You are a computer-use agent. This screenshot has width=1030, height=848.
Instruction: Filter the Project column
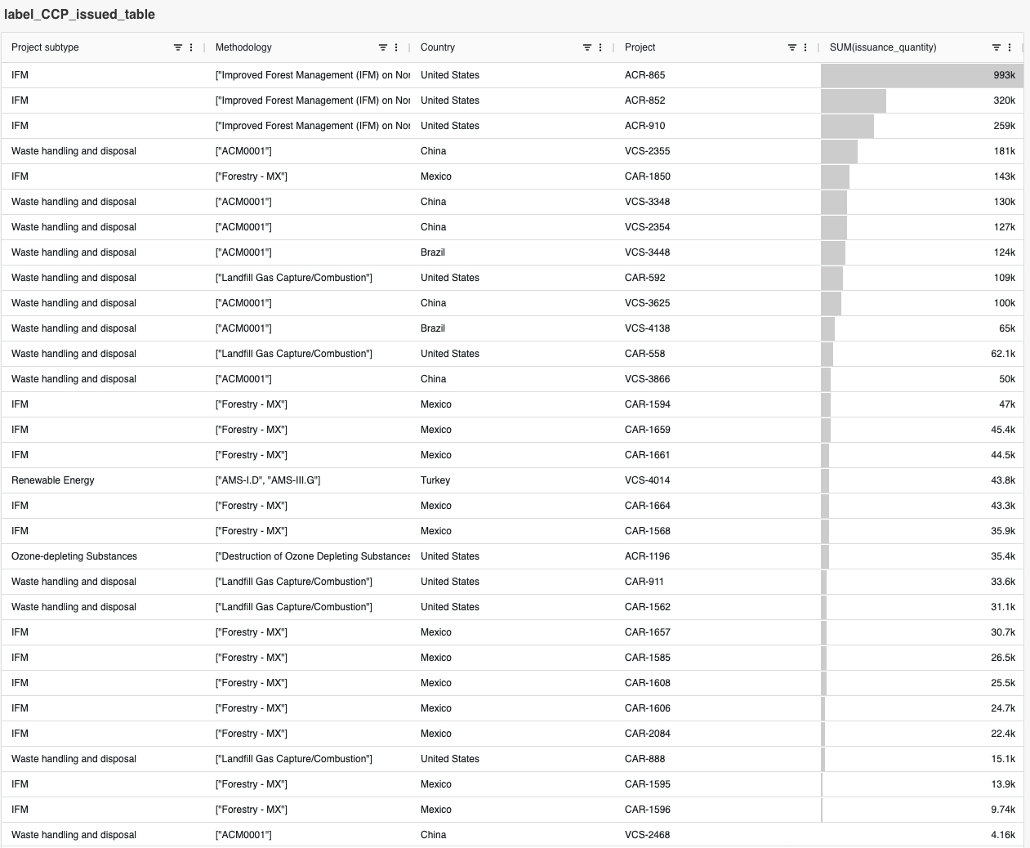(x=792, y=47)
